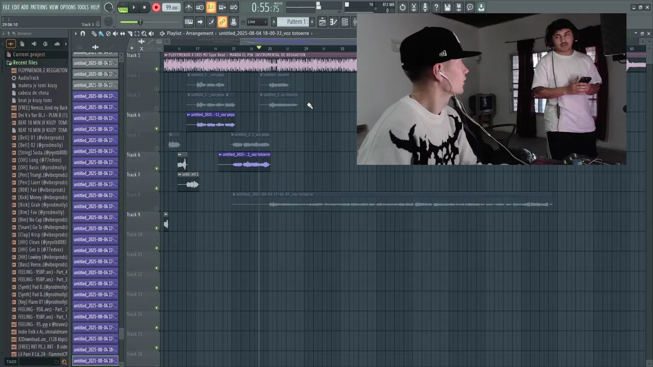The width and height of the screenshot is (653, 367).
Task: Expand the Current project folder
Action: 29,55
